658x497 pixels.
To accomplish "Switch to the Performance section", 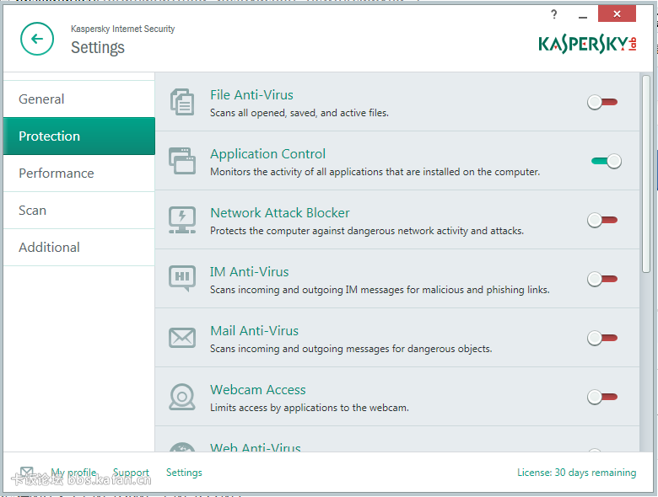I will [79, 173].
